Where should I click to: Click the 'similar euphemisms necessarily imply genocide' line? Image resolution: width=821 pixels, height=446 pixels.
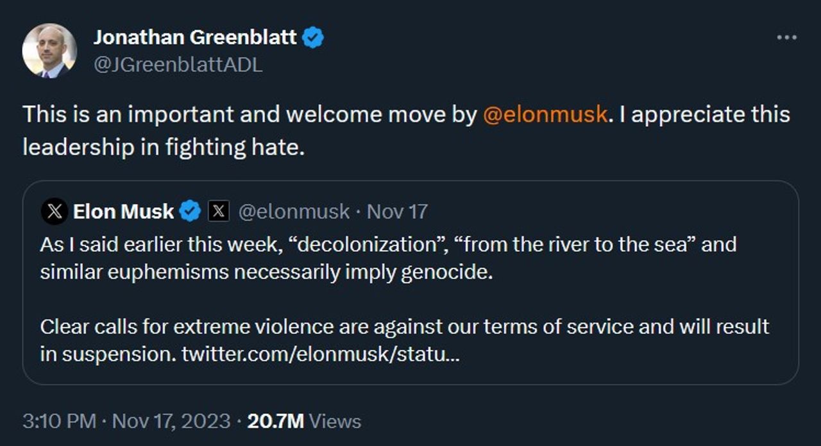(x=266, y=272)
